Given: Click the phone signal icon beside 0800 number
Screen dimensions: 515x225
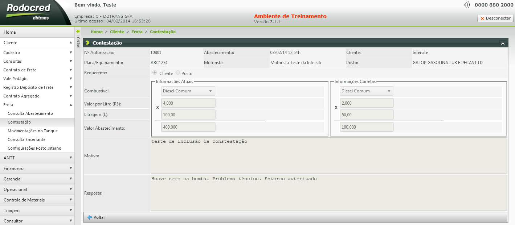Looking at the screenshot, I should pyautogui.click(x=467, y=5).
